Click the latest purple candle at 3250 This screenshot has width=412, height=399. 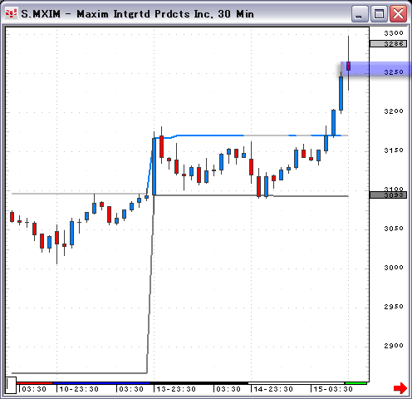click(x=348, y=66)
